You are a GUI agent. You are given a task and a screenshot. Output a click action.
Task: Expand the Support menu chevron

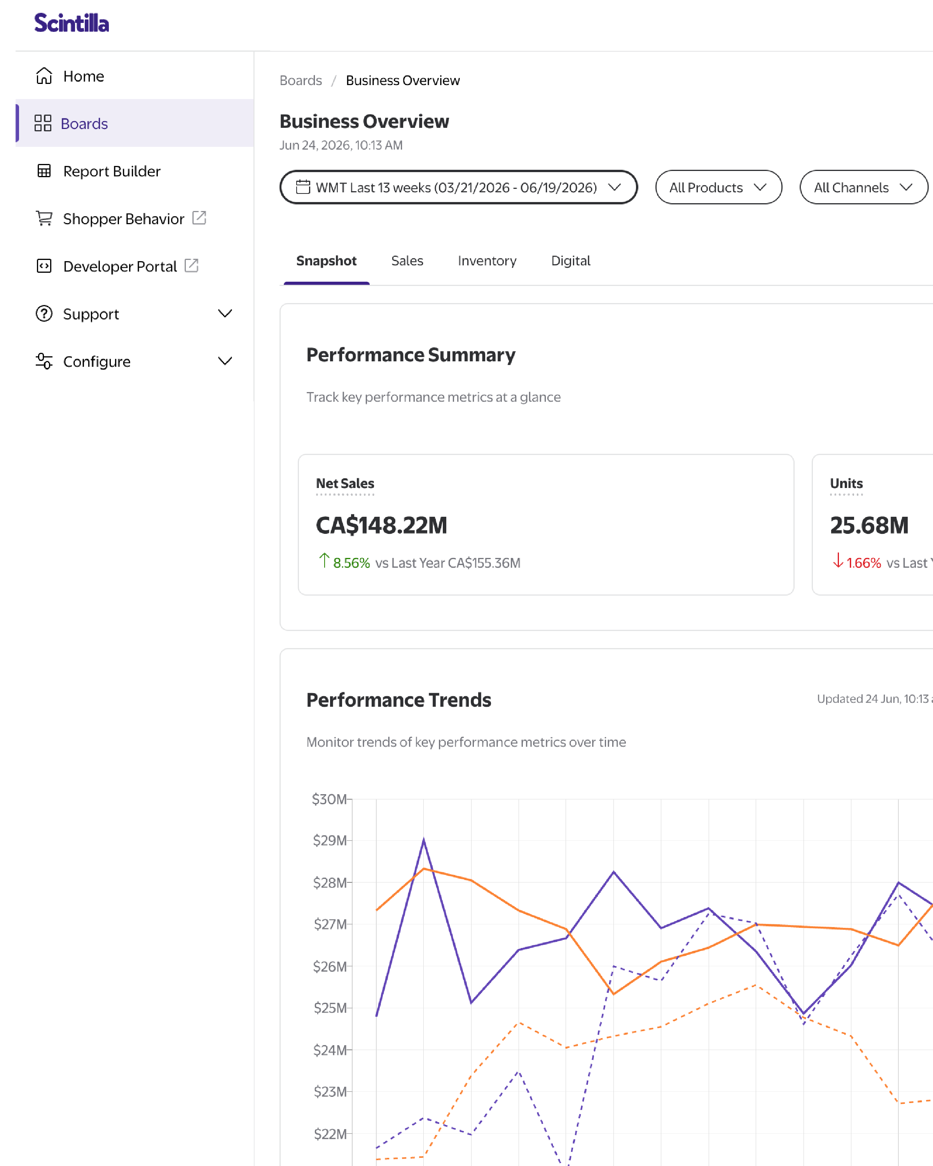[225, 314]
